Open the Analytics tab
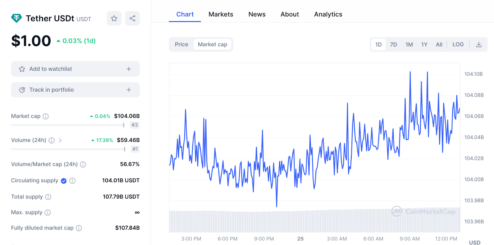Screen dimensions: 494x245 coord(328,14)
